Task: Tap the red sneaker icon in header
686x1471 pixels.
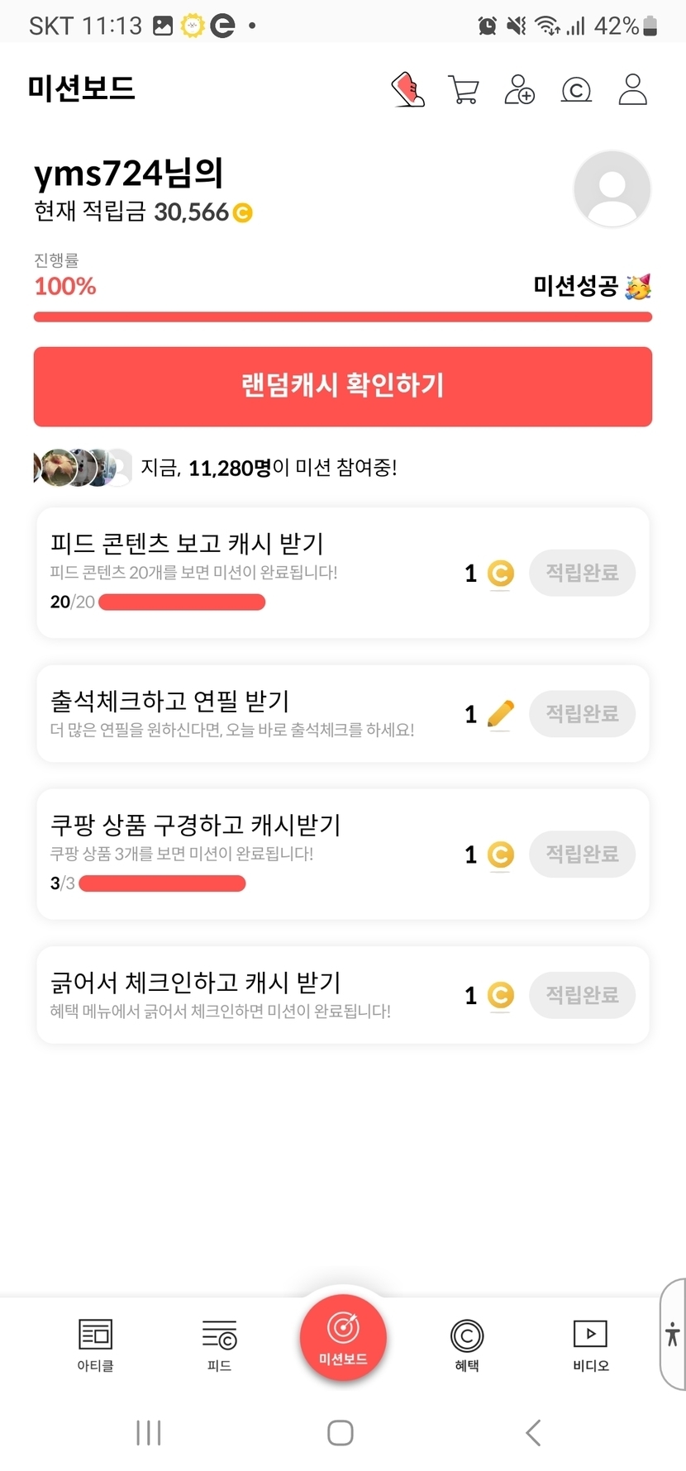Action: 407,89
